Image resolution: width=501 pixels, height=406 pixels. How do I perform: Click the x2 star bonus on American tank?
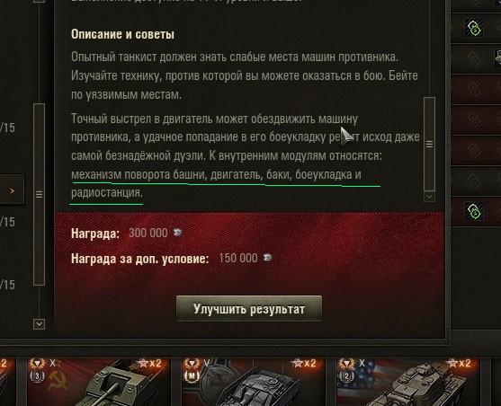click(459, 363)
